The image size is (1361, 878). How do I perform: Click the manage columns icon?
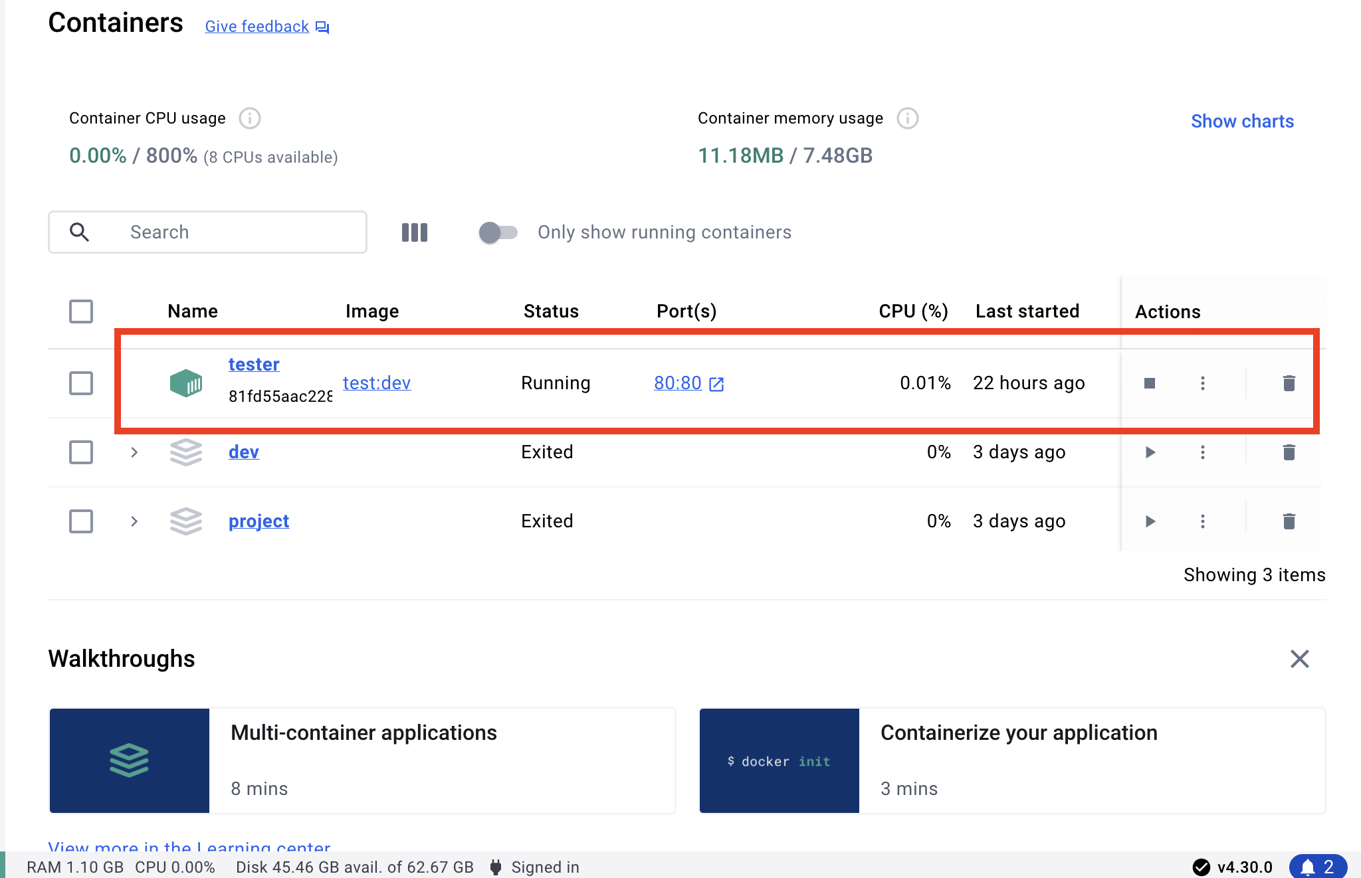point(415,232)
